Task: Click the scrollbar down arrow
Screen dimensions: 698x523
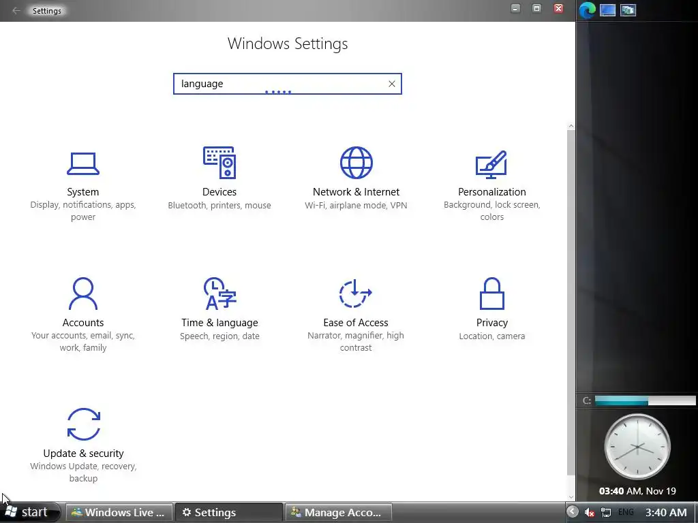Action: (571, 496)
